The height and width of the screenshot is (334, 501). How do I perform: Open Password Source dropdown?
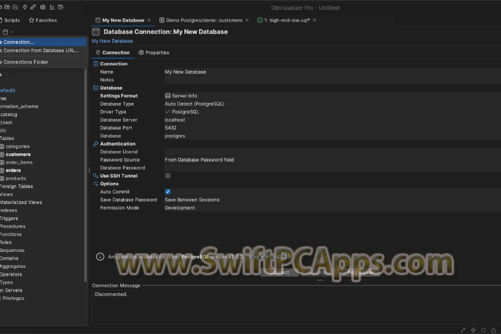[333, 160]
